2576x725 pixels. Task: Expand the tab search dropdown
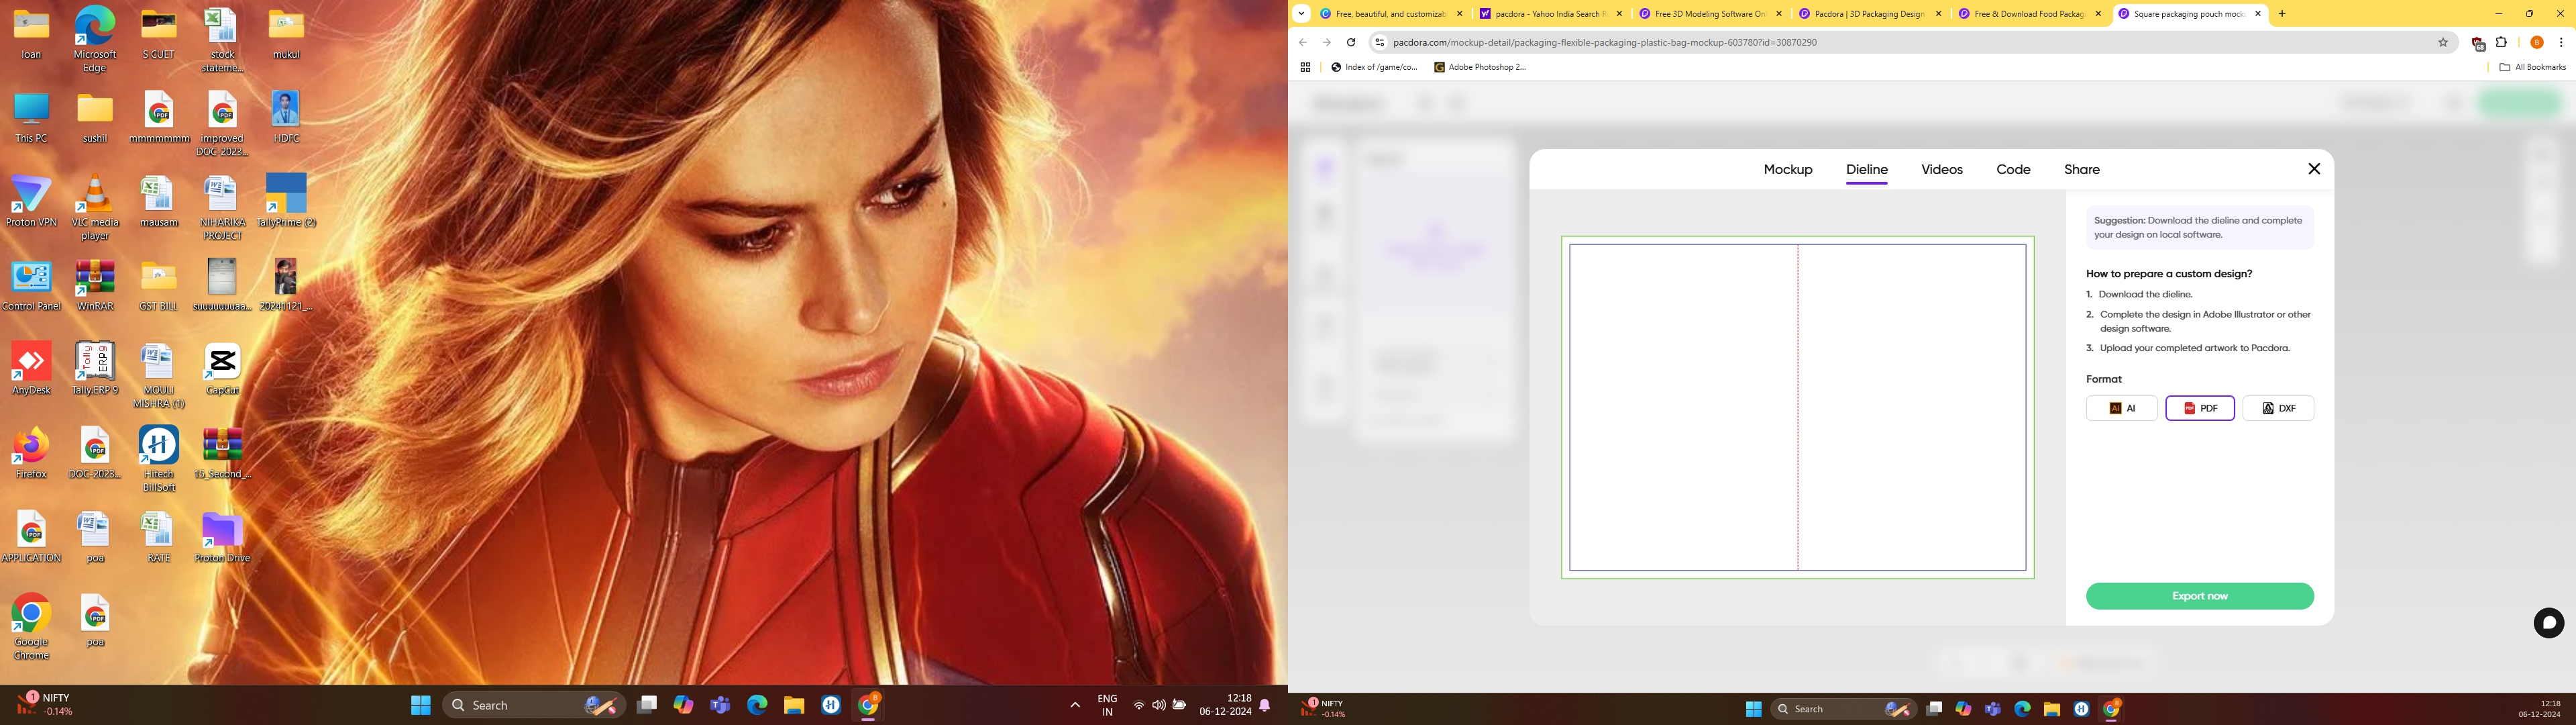[x=1301, y=14]
